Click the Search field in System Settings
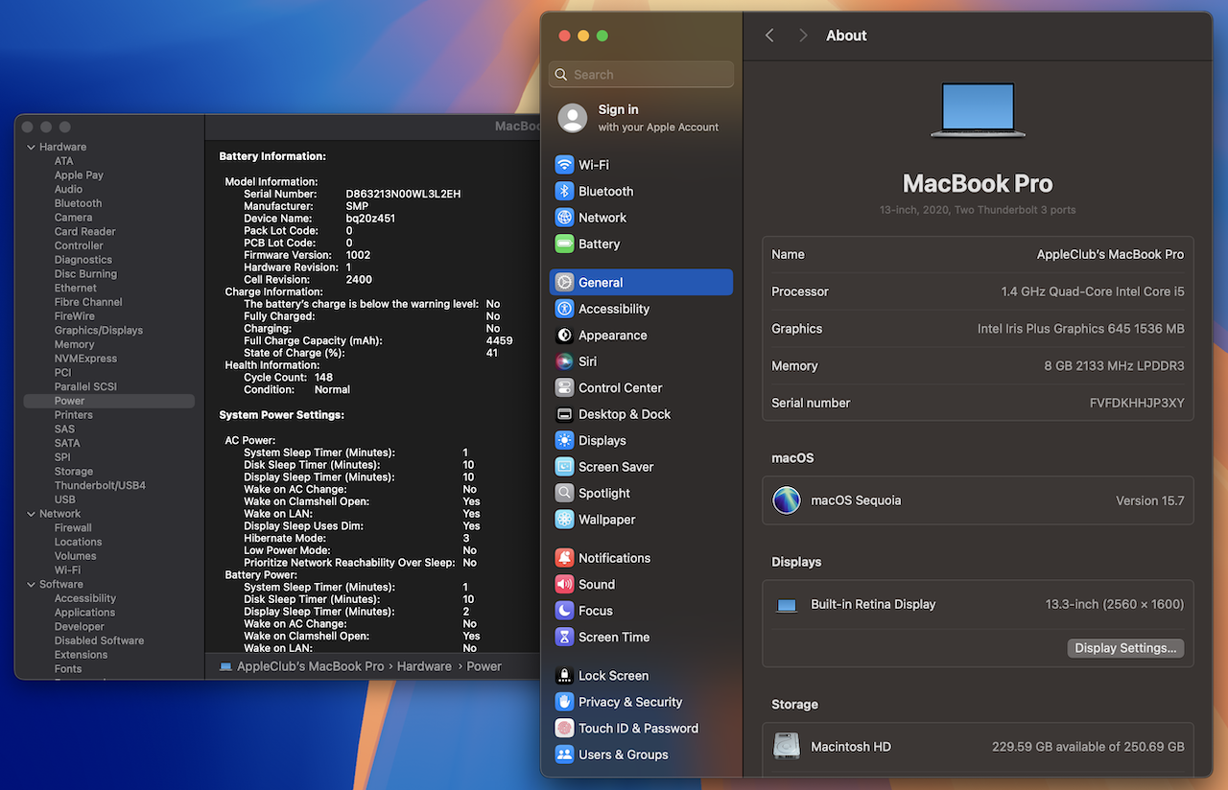The image size is (1228, 790). tap(642, 75)
